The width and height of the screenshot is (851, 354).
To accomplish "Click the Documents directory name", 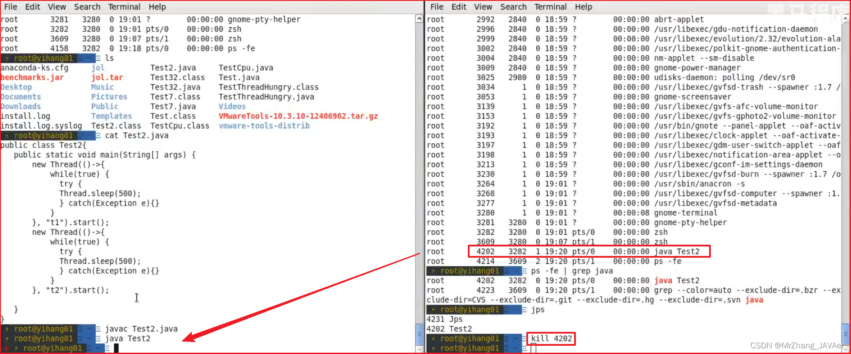I will [20, 97].
